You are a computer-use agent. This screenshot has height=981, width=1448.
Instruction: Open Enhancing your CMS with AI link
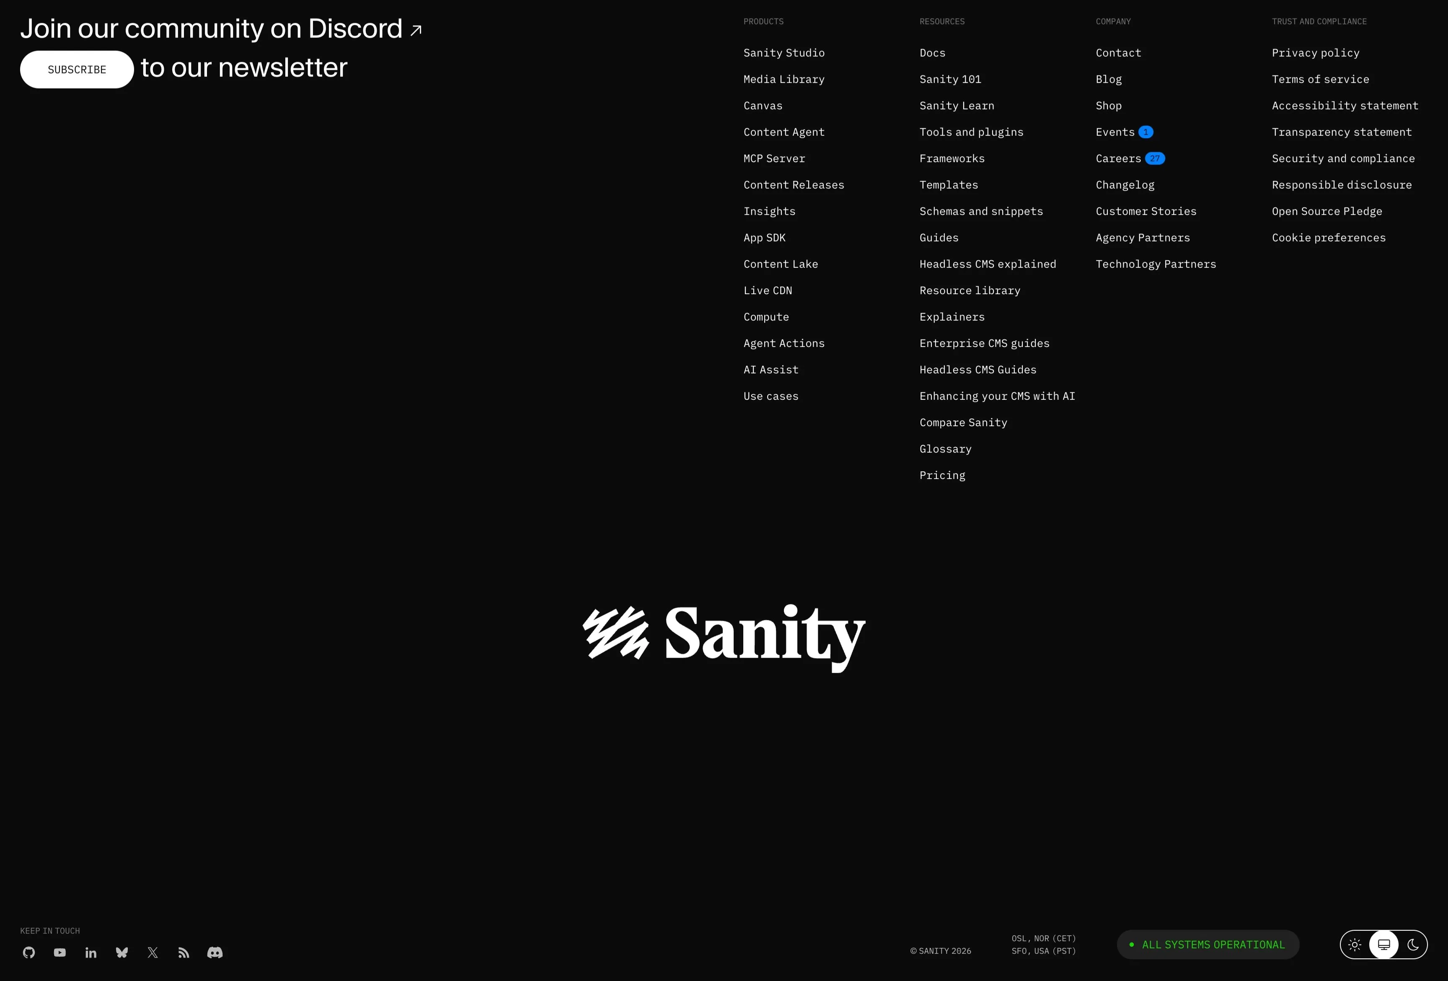pyautogui.click(x=998, y=396)
